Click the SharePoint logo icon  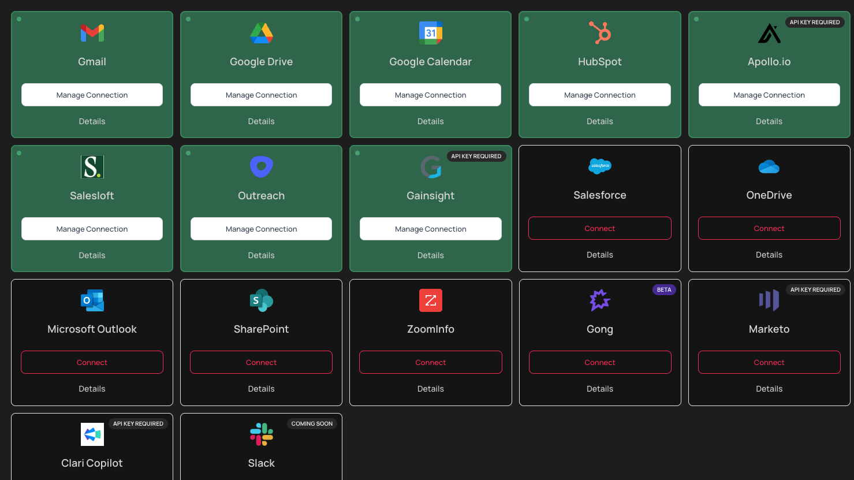[x=261, y=300]
